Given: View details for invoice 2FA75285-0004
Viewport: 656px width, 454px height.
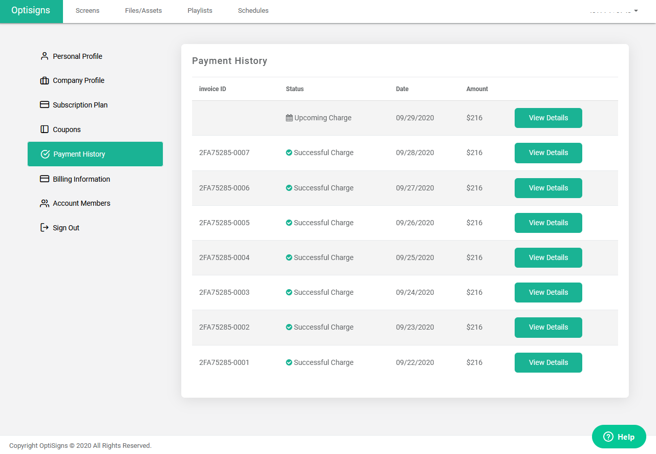Looking at the screenshot, I should click(x=548, y=257).
